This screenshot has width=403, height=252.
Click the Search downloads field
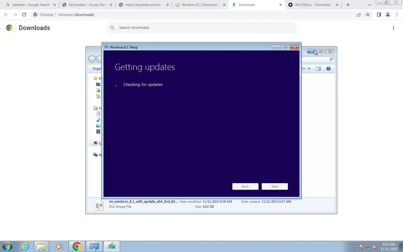click(201, 27)
